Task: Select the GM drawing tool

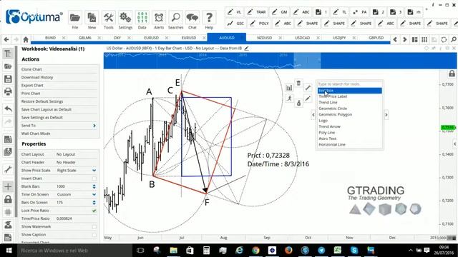Action: [280, 12]
